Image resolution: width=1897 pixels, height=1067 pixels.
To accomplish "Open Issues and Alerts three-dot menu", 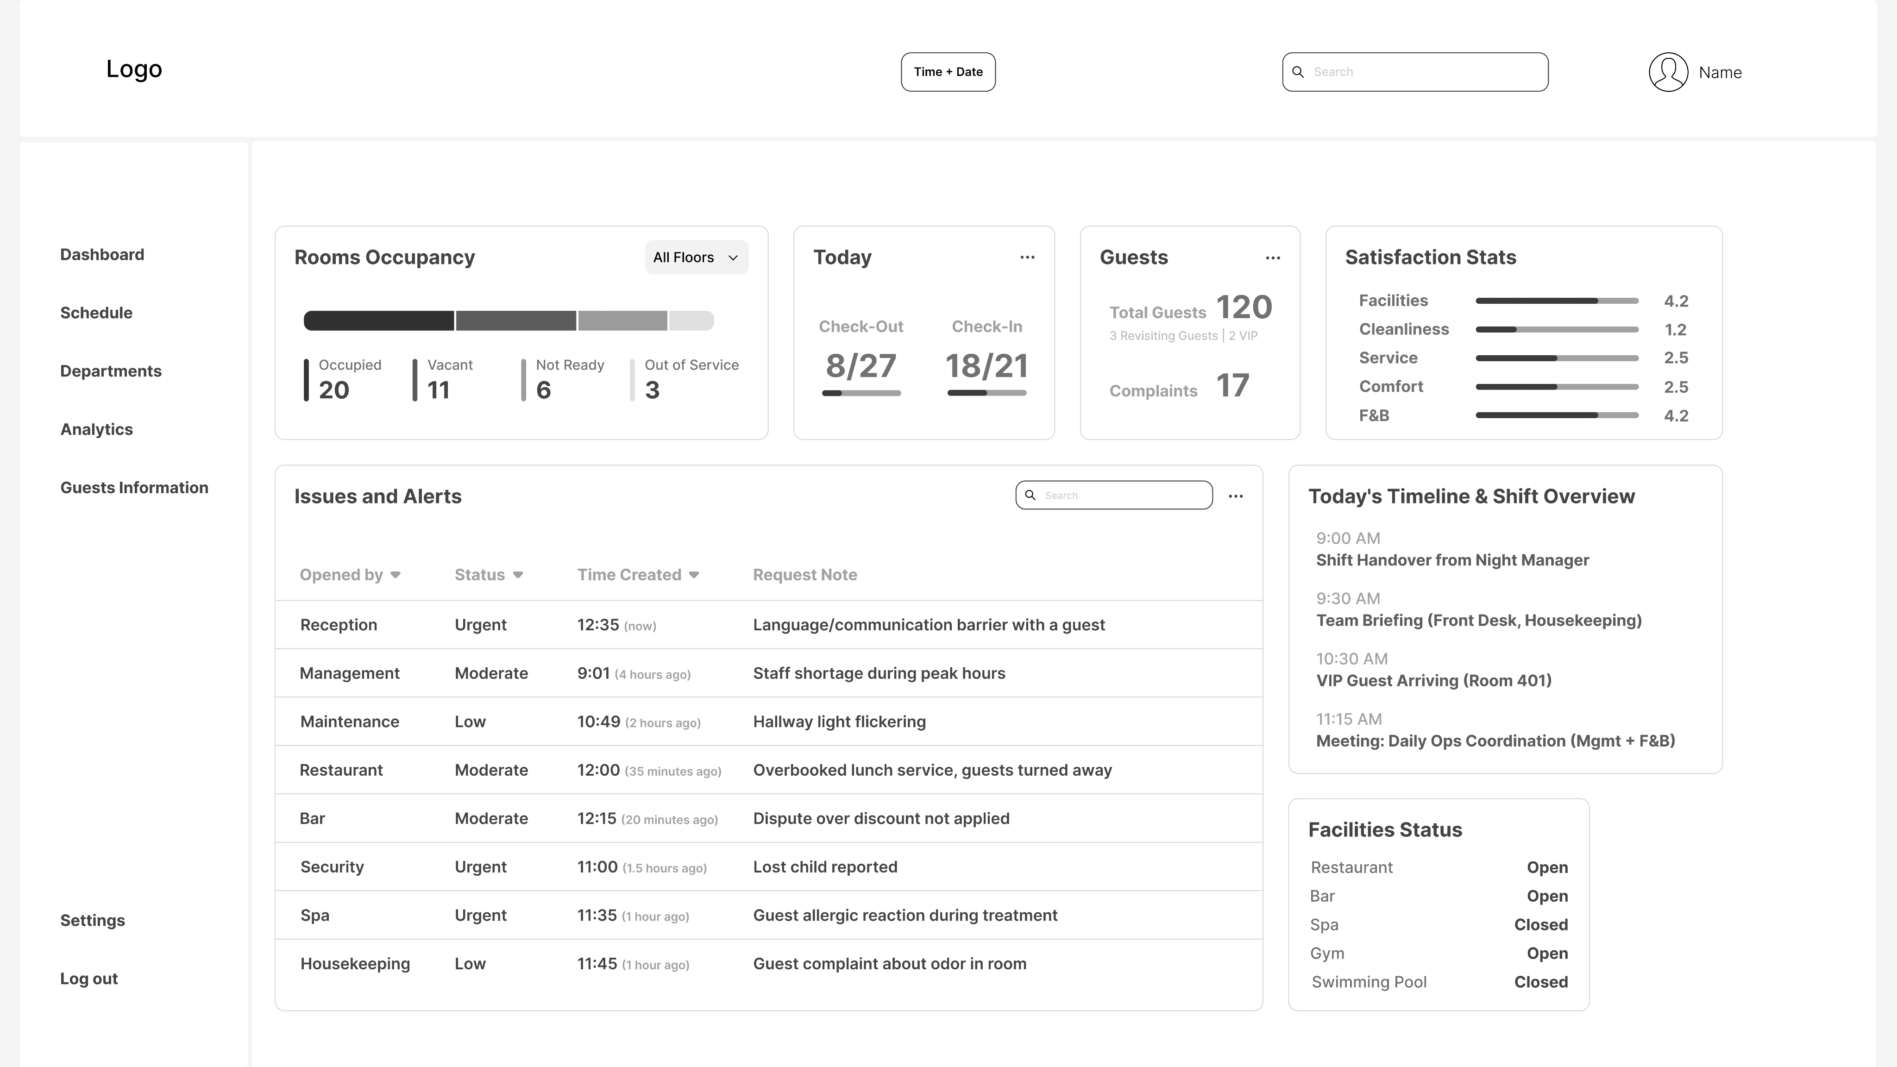I will click(1235, 496).
